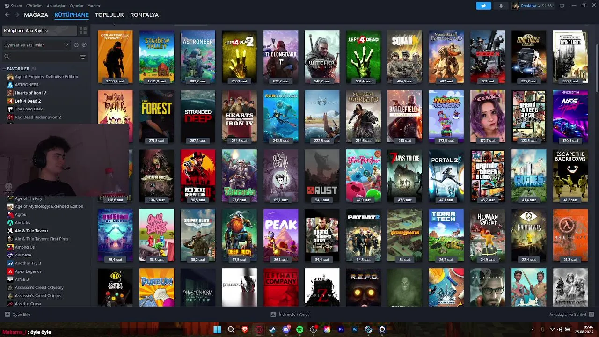Open advanced filter options icon
This screenshot has height=337, width=599.
pos(83,57)
